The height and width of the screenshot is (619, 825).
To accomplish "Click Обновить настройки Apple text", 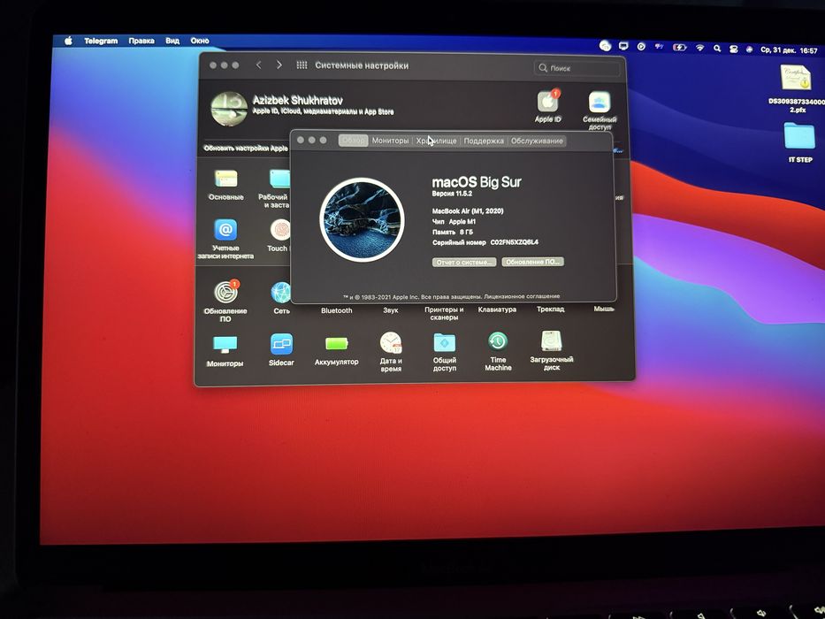I will pyautogui.click(x=246, y=149).
